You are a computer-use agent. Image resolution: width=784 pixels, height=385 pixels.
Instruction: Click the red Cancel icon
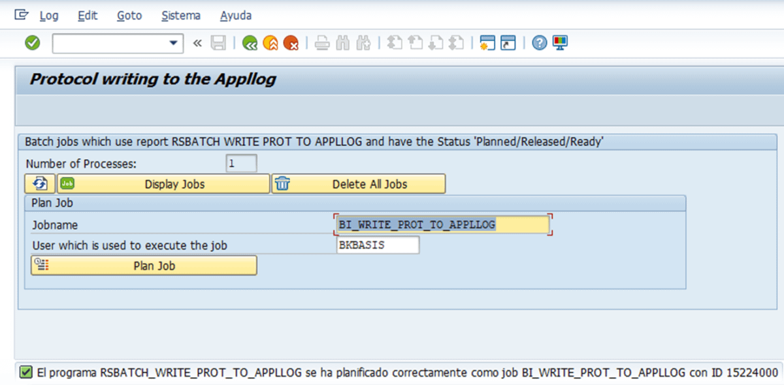[x=291, y=44]
